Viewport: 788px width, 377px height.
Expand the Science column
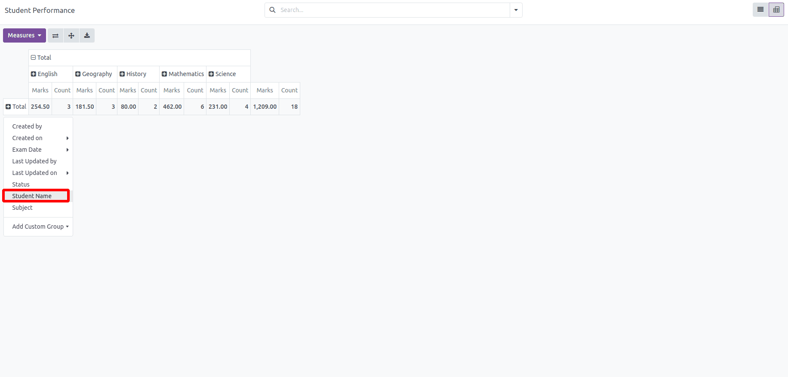(228, 74)
